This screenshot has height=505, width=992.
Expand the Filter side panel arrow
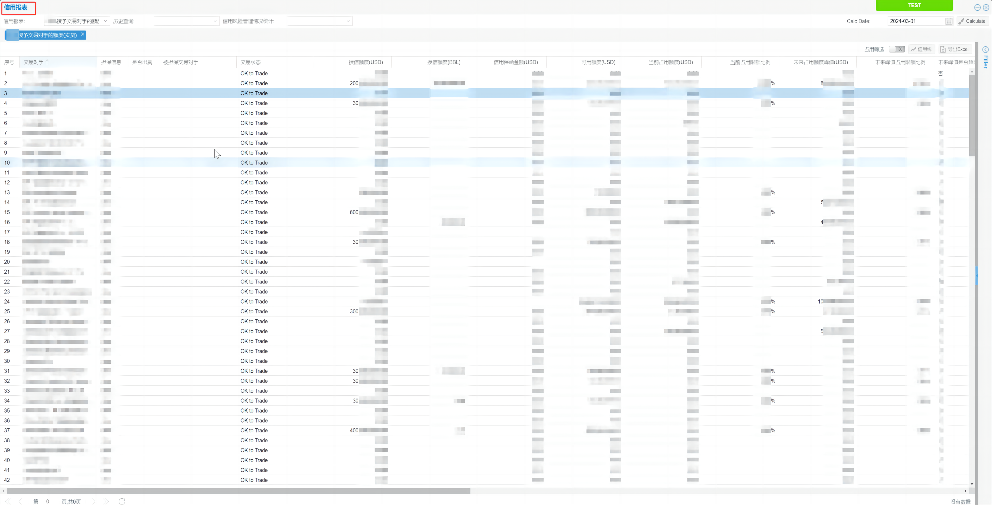pyautogui.click(x=986, y=50)
